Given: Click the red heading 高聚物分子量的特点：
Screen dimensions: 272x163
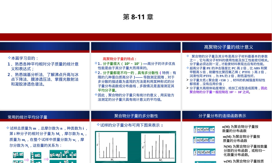Looking at the screenshot, I should coord(120,59).
